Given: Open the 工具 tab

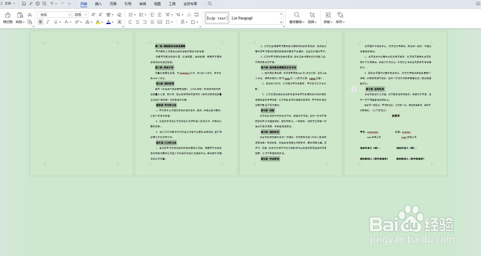Looking at the screenshot, I should click(x=172, y=4).
